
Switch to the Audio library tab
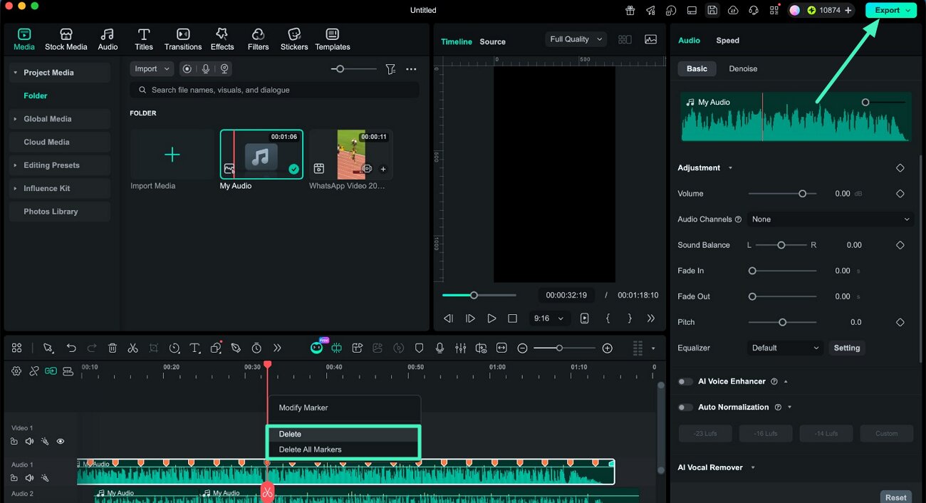(108, 39)
